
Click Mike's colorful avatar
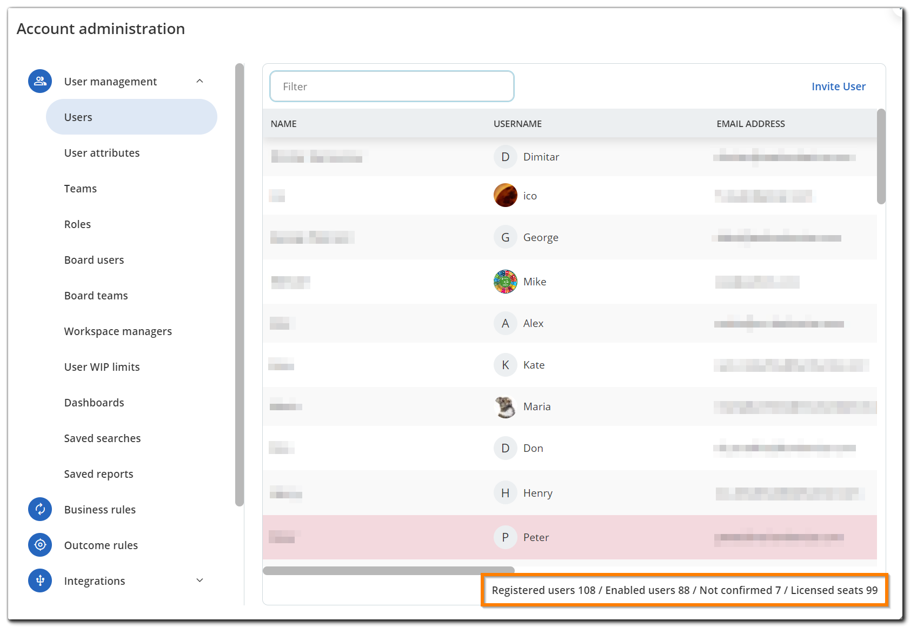[505, 282]
